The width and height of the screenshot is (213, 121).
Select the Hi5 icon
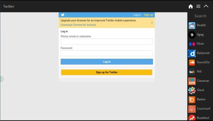192,72
